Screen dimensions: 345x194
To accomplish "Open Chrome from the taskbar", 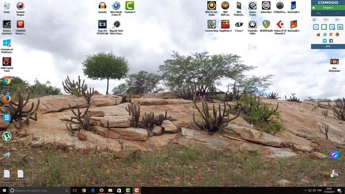I will point(84,190).
